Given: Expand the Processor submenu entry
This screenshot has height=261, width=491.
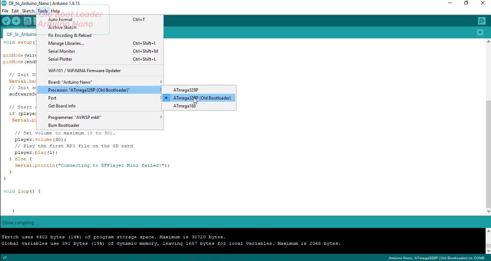Looking at the screenshot, I should point(100,90).
